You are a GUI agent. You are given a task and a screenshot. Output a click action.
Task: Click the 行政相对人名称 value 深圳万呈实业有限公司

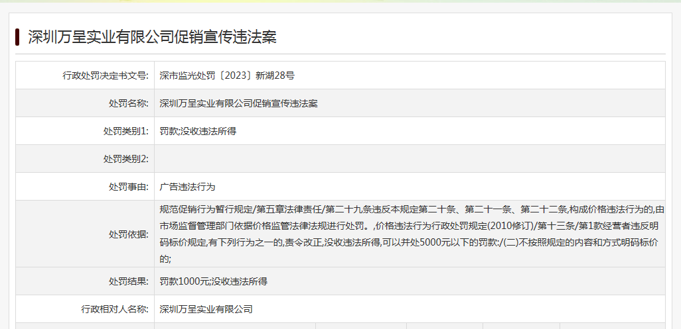tap(206, 309)
